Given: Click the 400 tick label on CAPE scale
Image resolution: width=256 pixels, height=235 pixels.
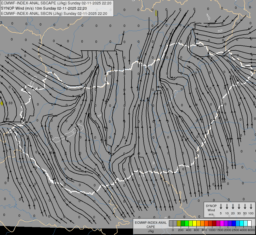Looking at the screenshot, I should 189,230.
